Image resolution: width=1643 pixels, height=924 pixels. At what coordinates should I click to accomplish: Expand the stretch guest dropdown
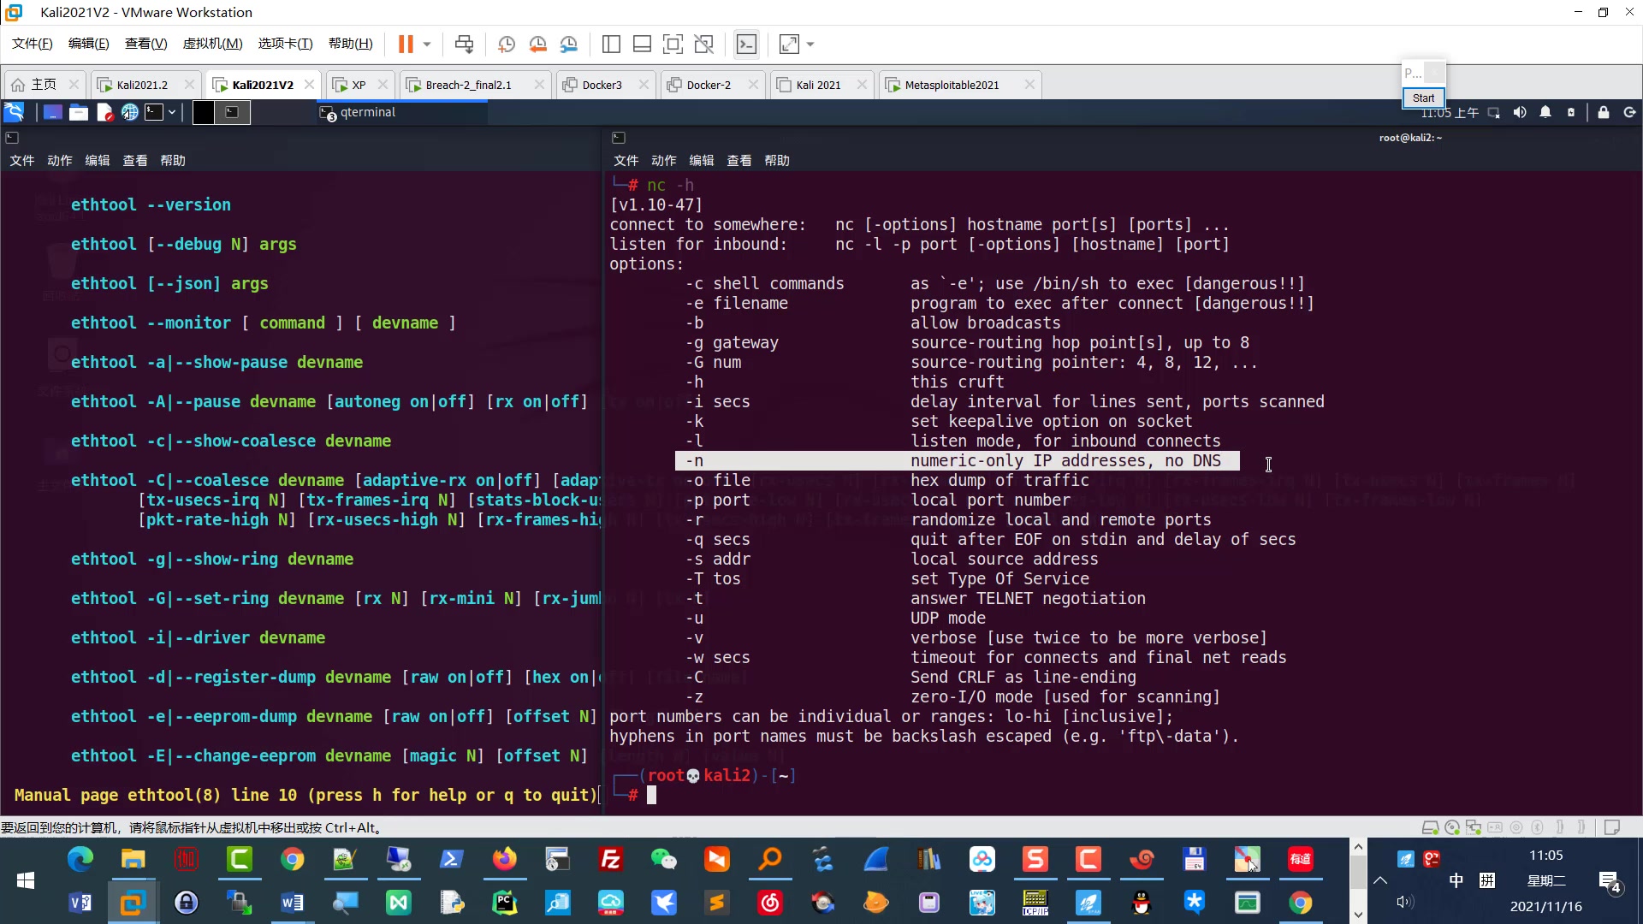[810, 44]
